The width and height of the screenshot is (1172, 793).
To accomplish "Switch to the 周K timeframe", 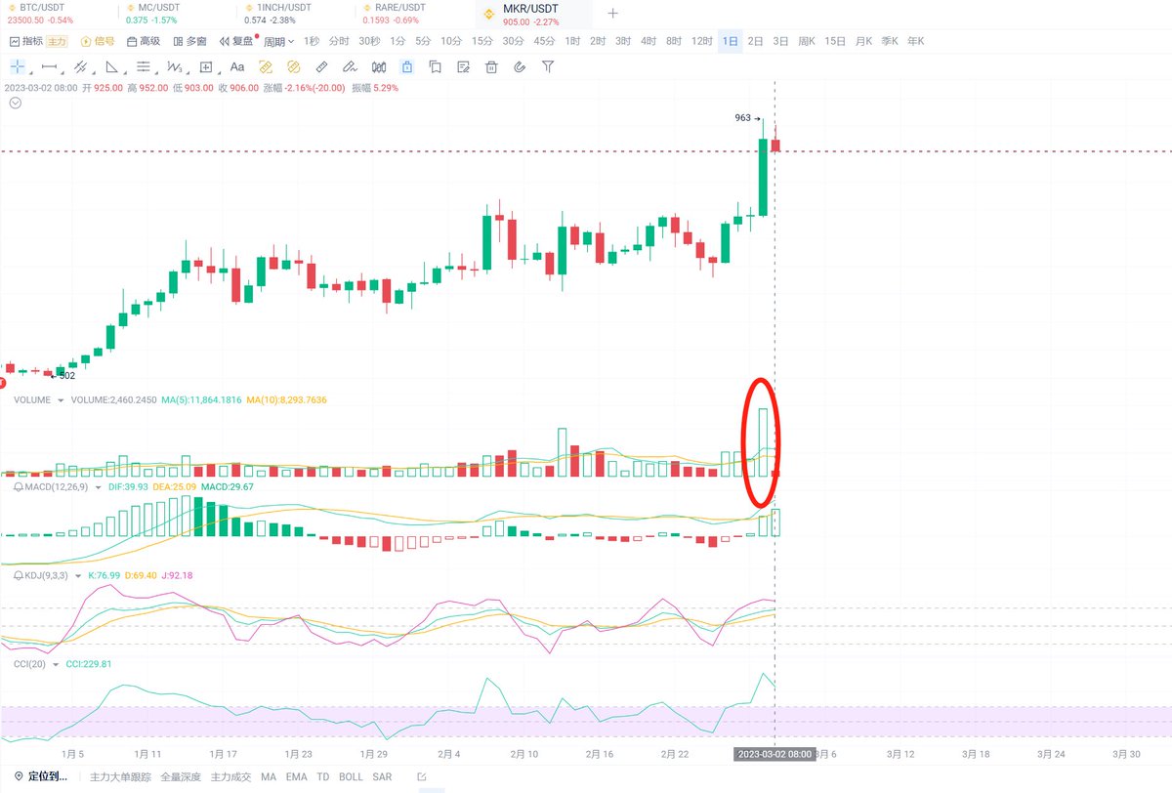I will (x=807, y=41).
